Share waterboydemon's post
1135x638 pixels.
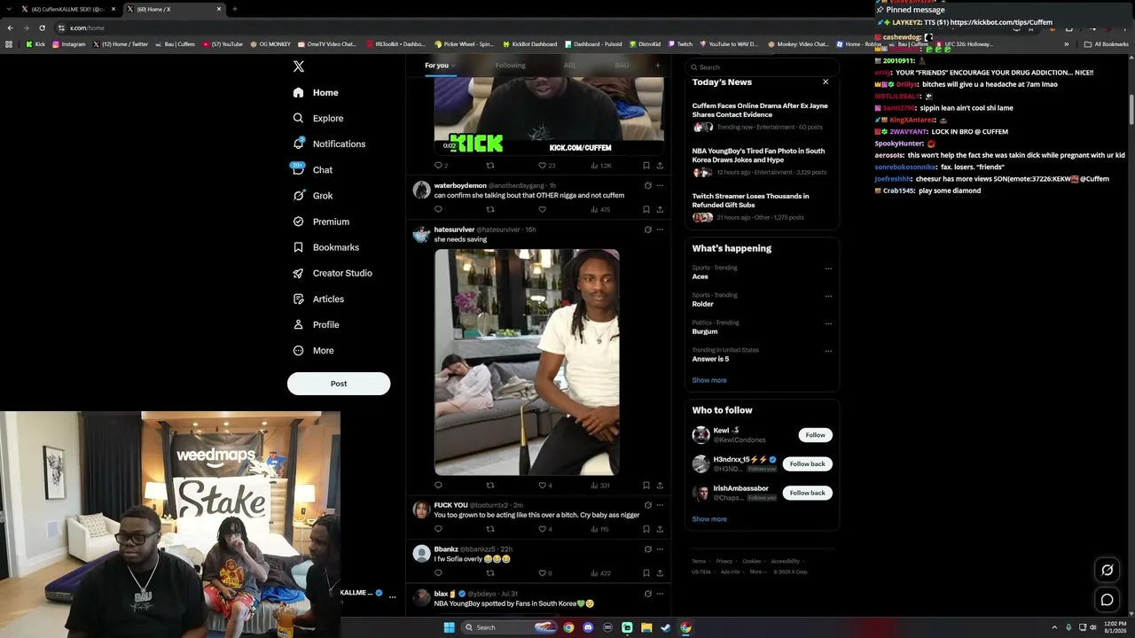(660, 210)
